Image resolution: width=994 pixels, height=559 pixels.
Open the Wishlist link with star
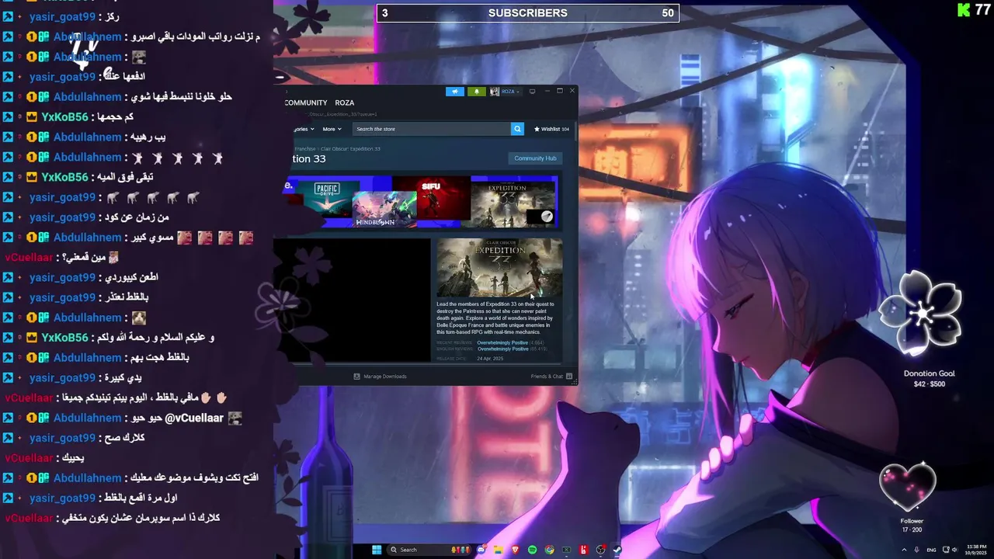point(551,129)
